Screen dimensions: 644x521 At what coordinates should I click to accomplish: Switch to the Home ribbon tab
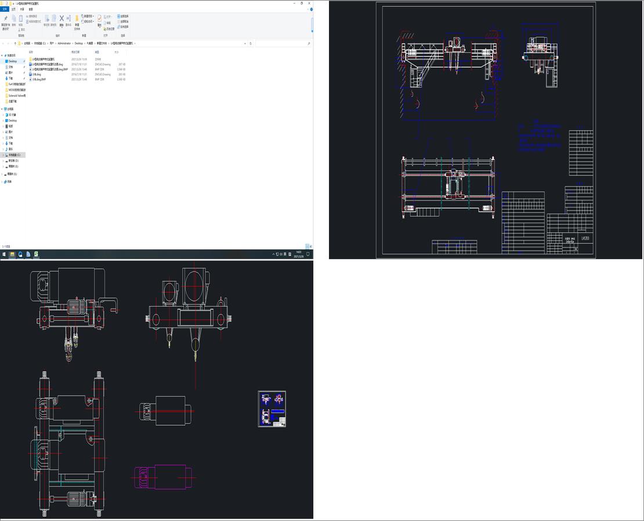tap(13, 9)
